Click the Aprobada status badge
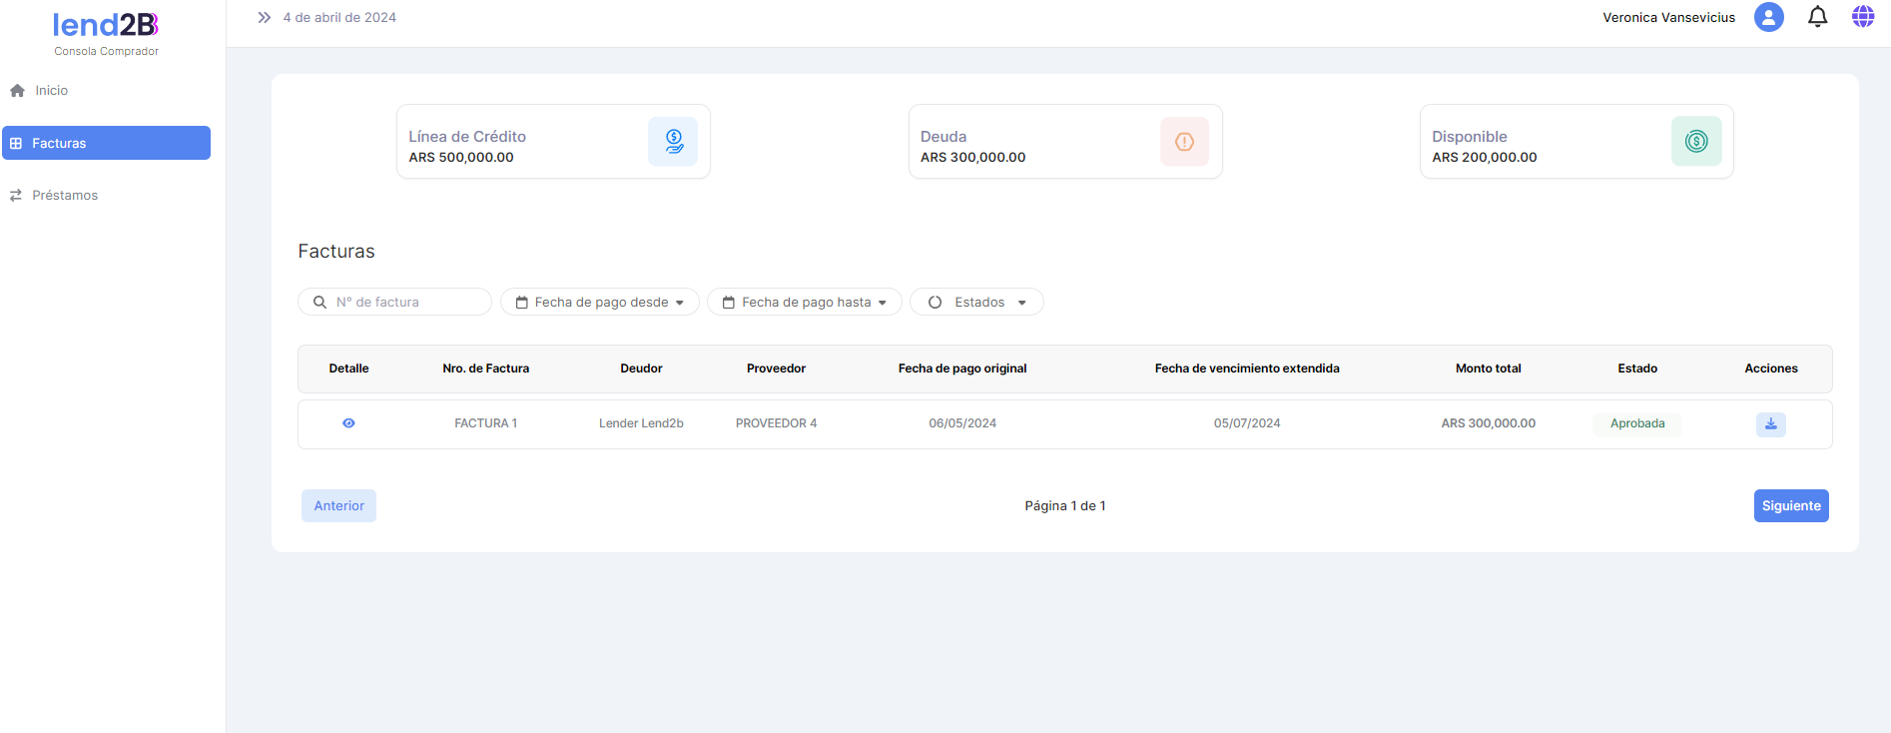Viewport: 1891px width, 733px height. [1636, 423]
